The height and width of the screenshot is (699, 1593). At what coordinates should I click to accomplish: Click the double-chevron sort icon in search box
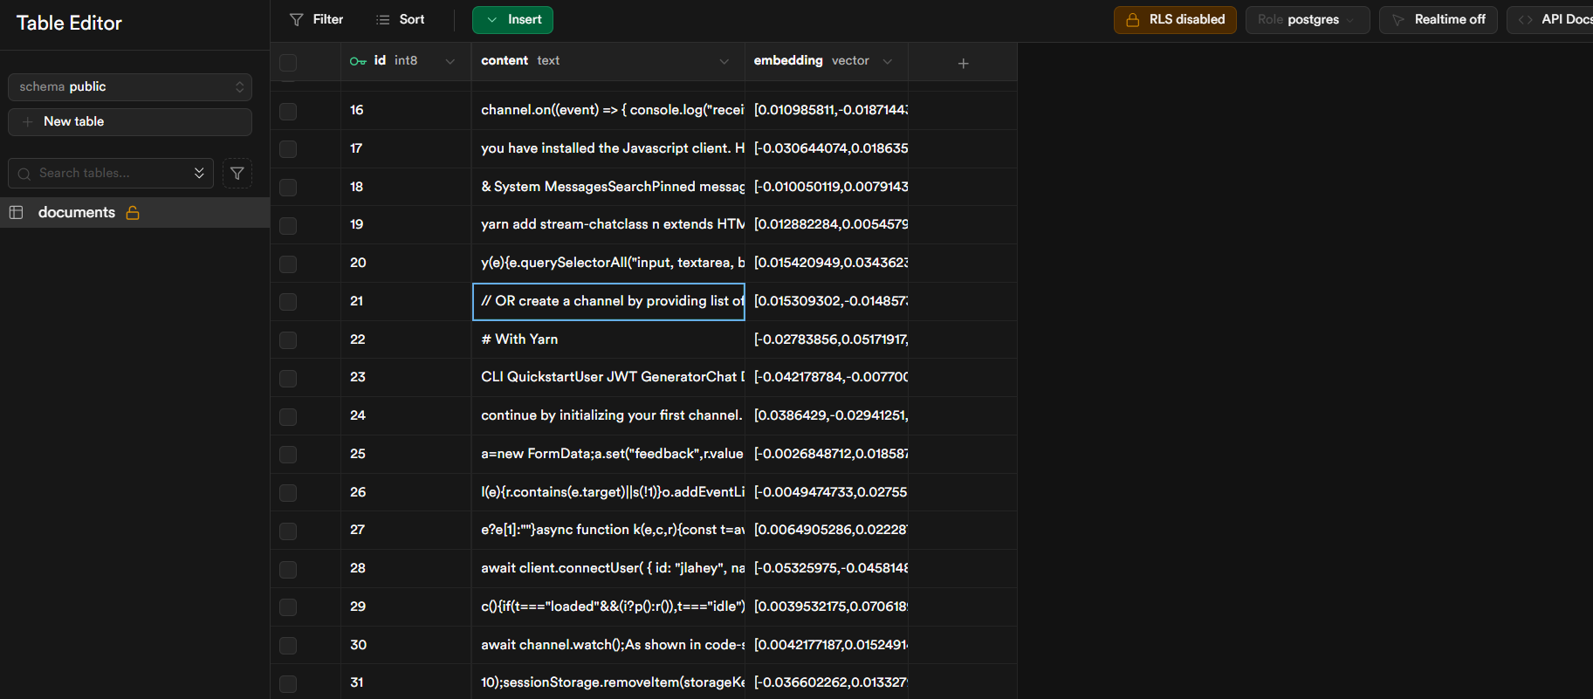click(199, 174)
